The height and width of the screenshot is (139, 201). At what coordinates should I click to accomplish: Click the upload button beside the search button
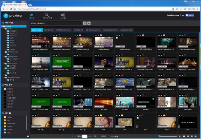point(89,23)
